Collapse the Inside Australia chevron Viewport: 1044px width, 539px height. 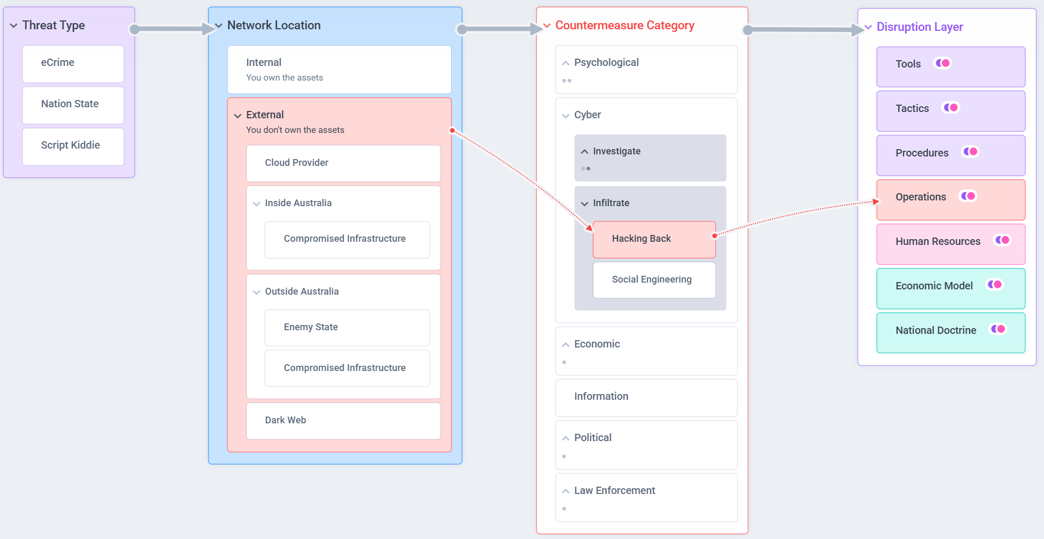pyautogui.click(x=257, y=204)
